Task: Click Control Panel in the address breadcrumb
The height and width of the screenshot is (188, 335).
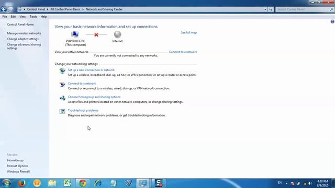Action: [x=36, y=9]
